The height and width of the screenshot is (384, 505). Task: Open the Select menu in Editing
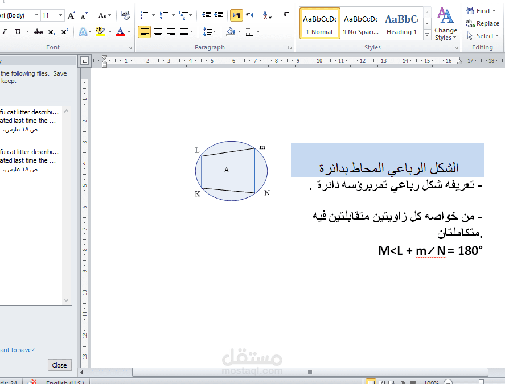tap(483, 35)
